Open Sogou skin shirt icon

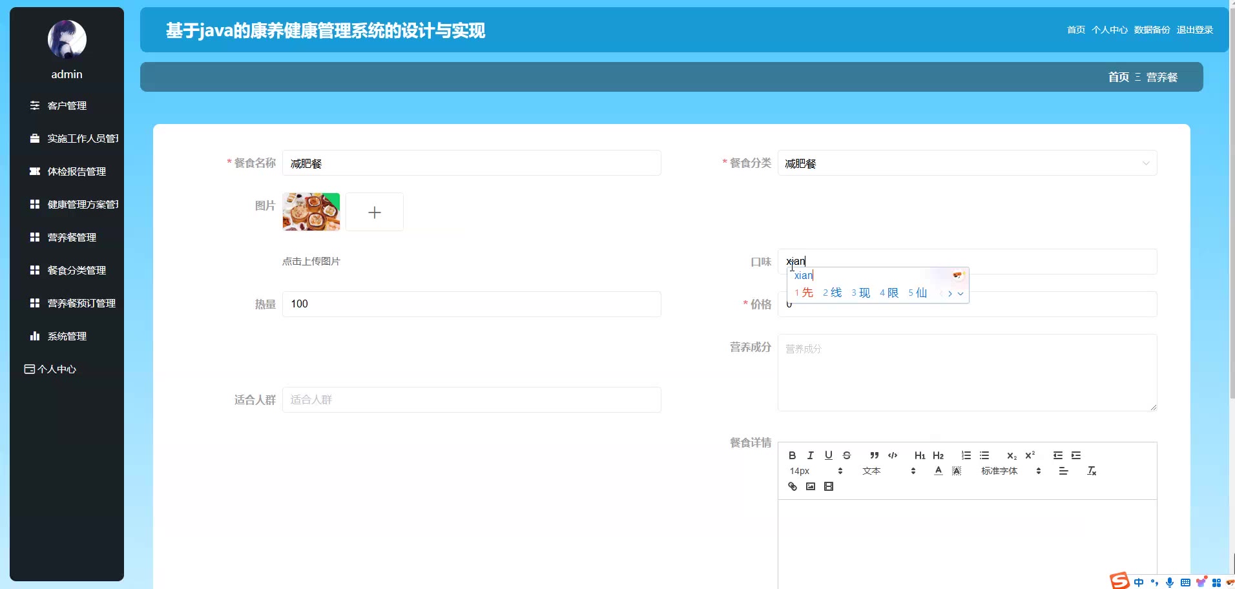click(1201, 582)
